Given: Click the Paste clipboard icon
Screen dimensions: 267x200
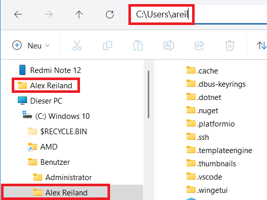Looking at the screenshot, I should click(138, 45).
